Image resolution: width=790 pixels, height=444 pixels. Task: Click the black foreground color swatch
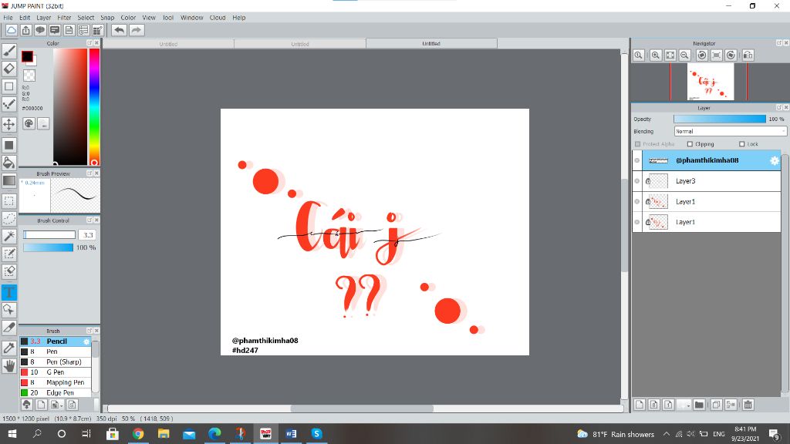[x=27, y=56]
